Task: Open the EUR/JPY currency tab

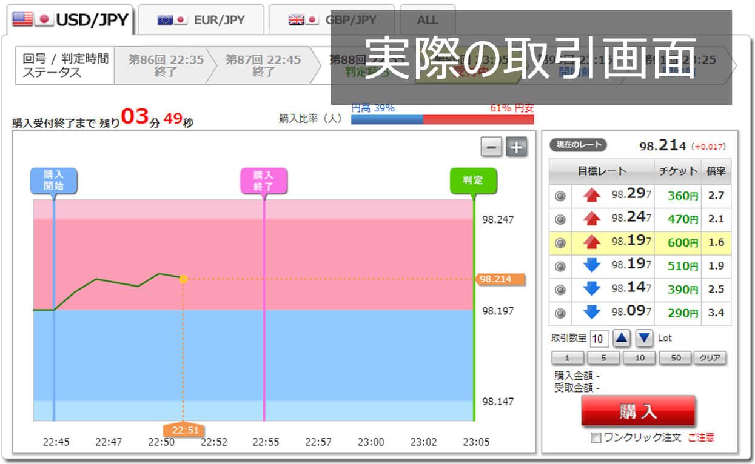Action: coord(201,19)
